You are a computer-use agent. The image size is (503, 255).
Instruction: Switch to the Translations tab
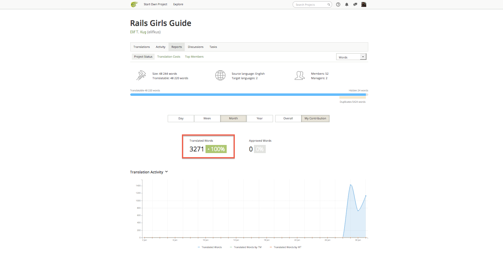[142, 47]
